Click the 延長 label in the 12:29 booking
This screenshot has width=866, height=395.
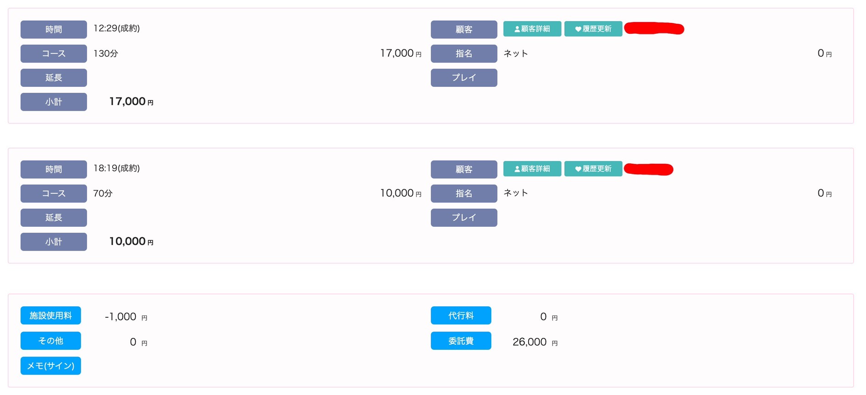(x=54, y=78)
